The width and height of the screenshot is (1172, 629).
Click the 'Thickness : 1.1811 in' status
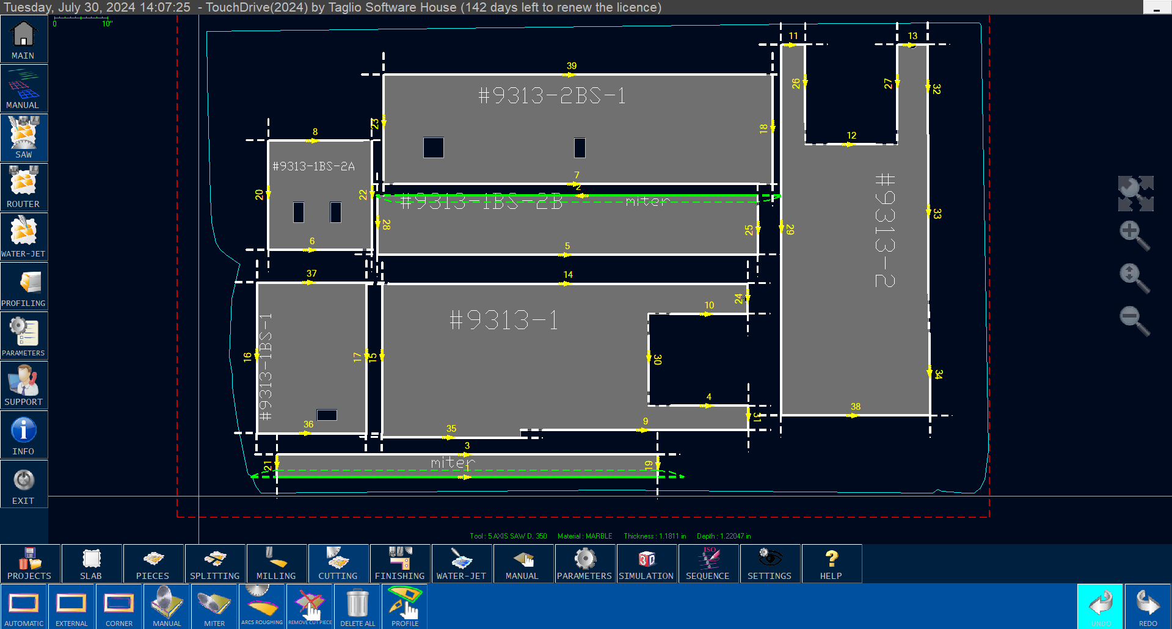tap(655, 536)
